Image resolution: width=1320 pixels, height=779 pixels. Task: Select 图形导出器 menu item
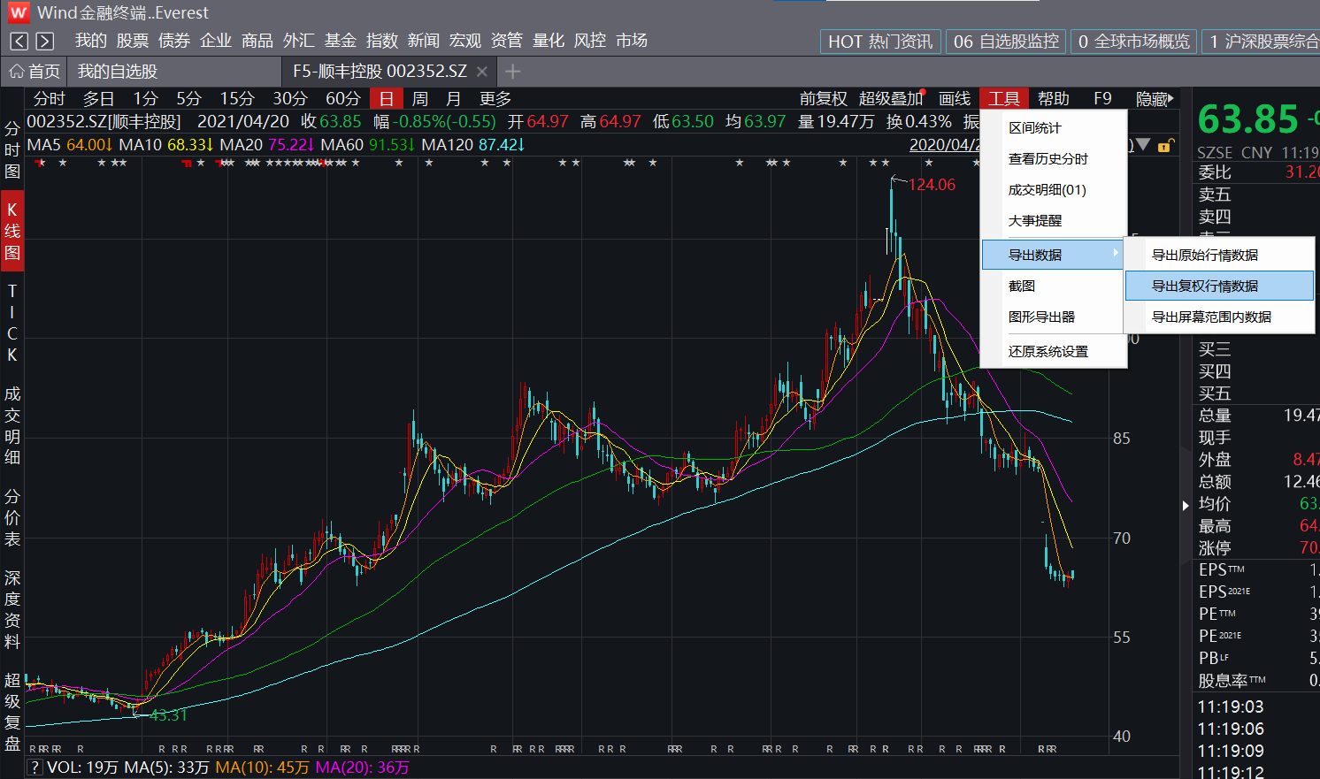coord(1053,317)
